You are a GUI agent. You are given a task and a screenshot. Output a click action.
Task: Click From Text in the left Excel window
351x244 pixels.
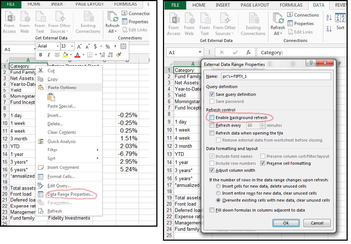39,22
